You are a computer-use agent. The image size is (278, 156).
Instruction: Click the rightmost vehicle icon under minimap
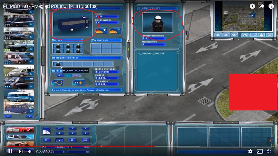[x=269, y=35]
